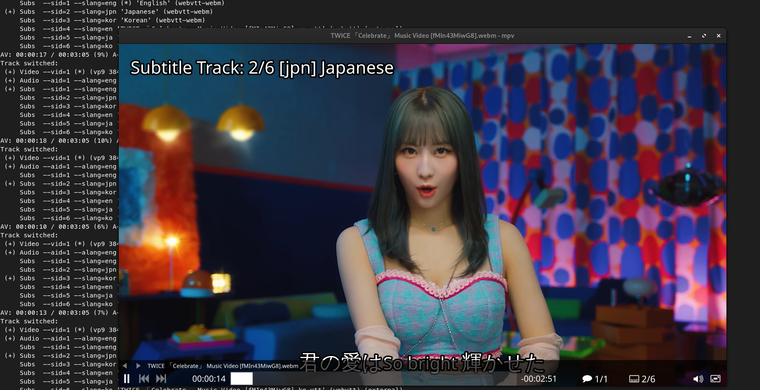Click the elapsed time 00:00:14

click(x=209, y=378)
